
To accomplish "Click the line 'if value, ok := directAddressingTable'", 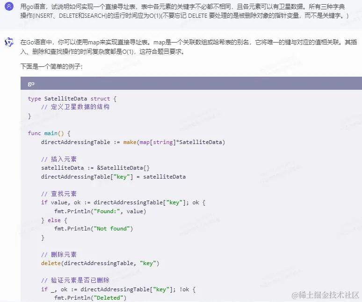I will pos(123,202).
